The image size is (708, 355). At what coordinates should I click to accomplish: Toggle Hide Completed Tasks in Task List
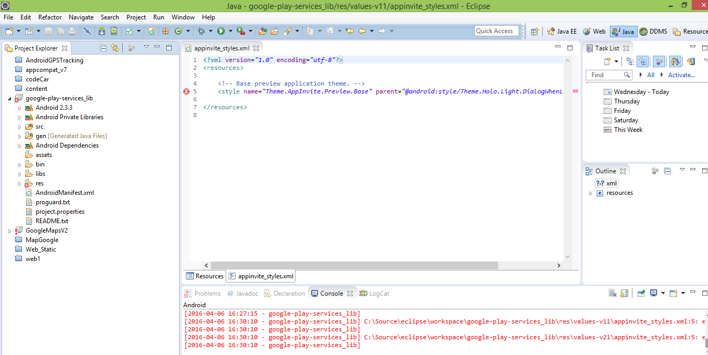[x=675, y=61]
